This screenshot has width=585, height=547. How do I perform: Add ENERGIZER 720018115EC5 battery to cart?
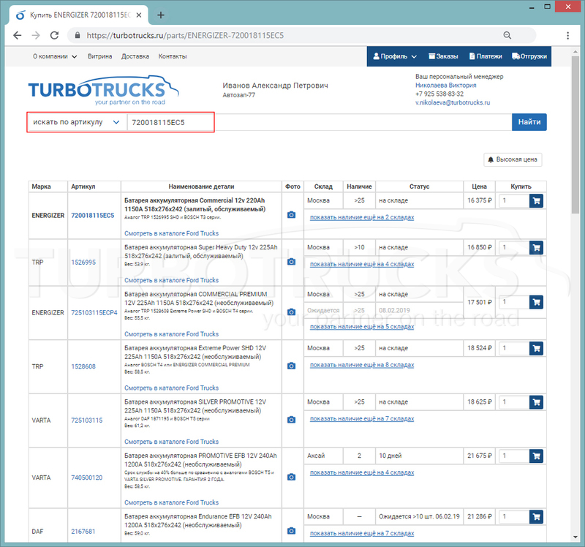536,201
